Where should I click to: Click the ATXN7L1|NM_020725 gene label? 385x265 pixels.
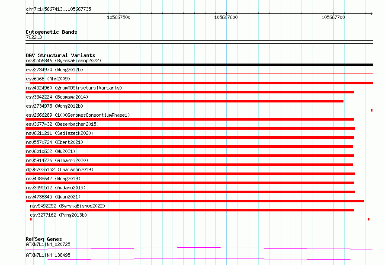(x=48, y=244)
